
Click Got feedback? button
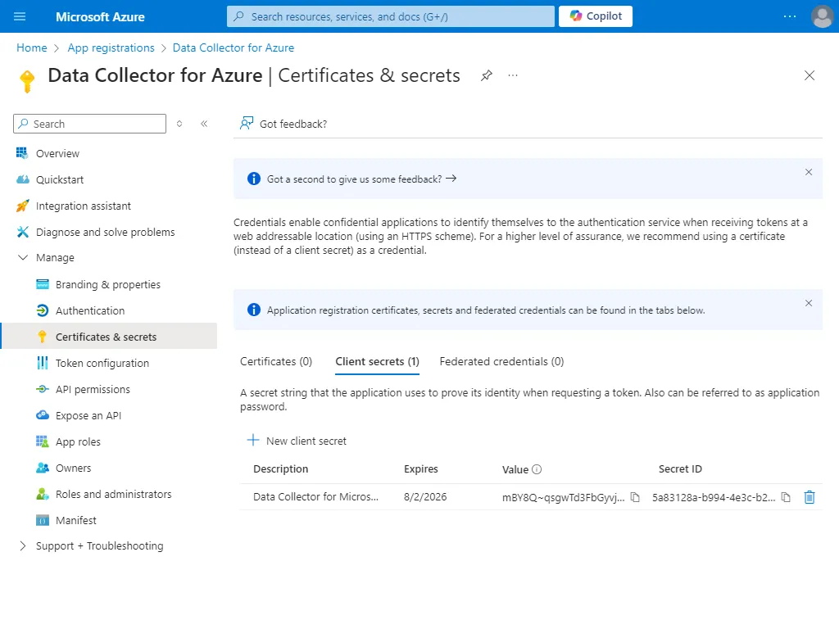(x=283, y=124)
